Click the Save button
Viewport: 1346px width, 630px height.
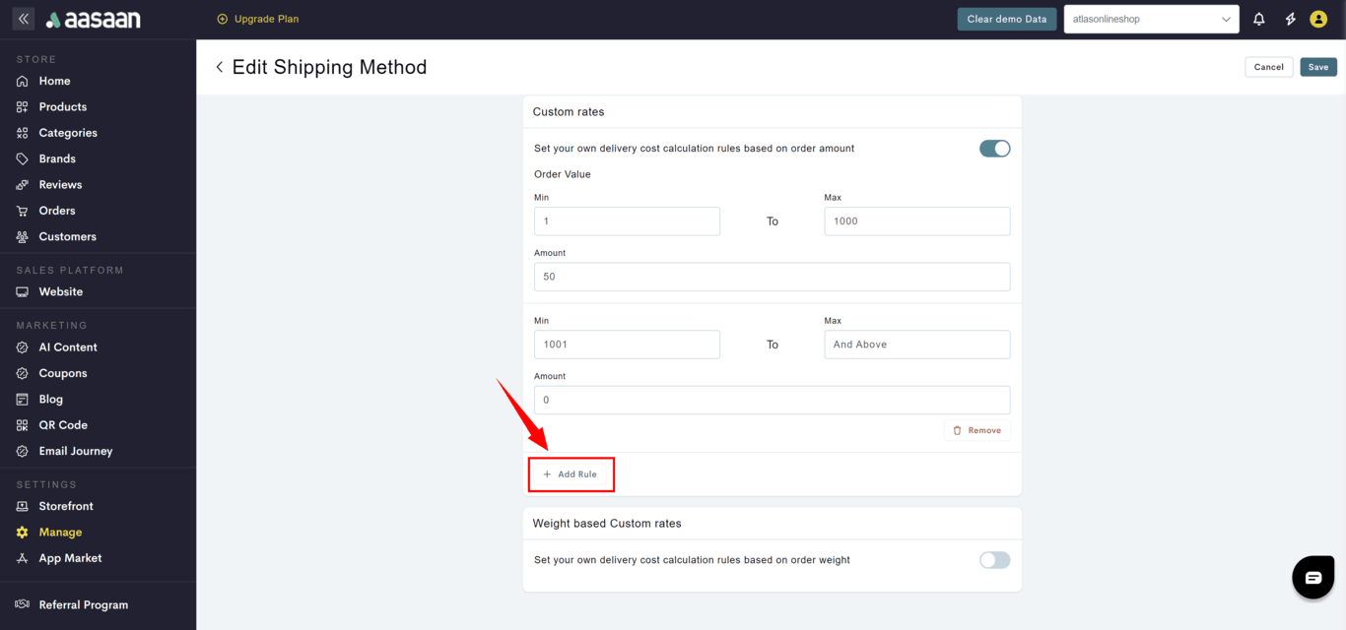point(1317,67)
